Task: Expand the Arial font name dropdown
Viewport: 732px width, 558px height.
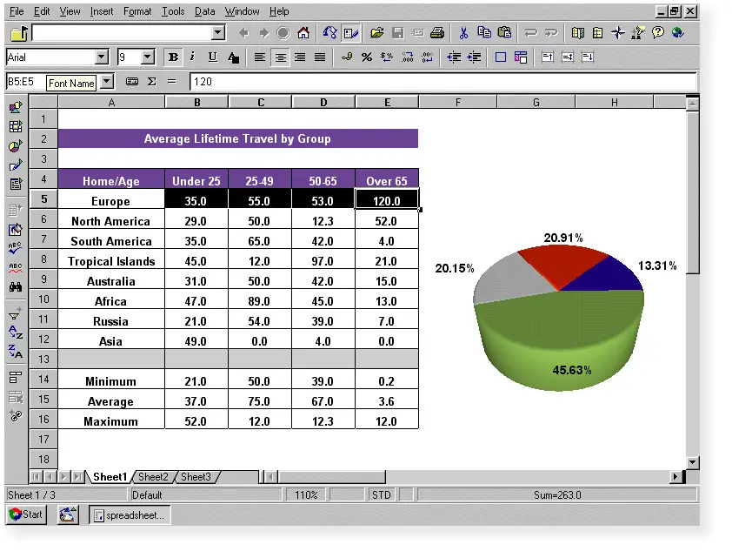Action: click(x=102, y=57)
